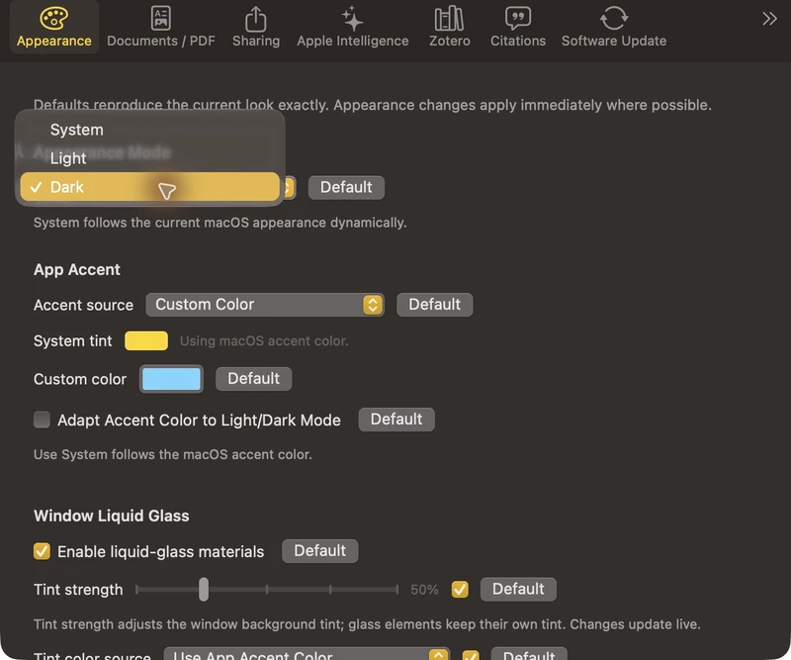Open the Sharing preferences tab

click(x=256, y=28)
